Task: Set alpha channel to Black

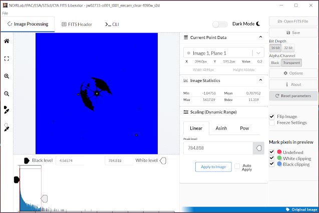Action: tap(275, 62)
